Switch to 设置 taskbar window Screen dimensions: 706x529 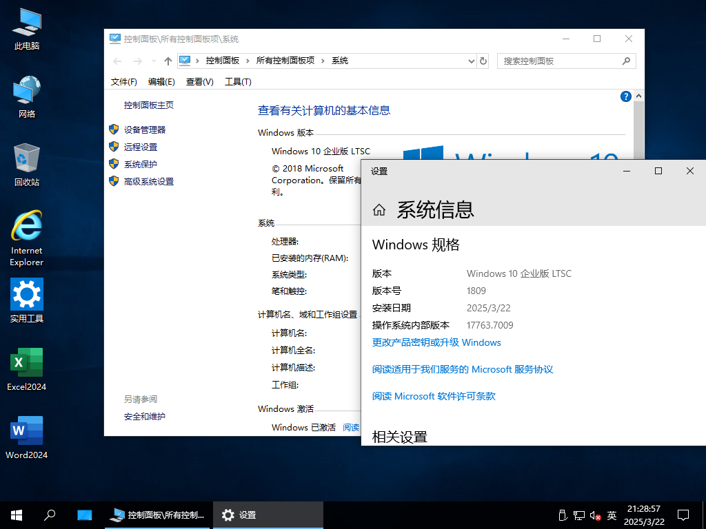point(268,515)
